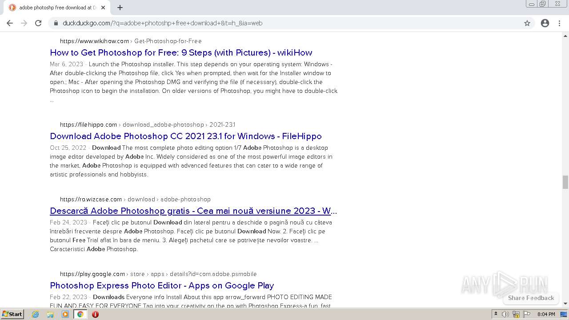The height and width of the screenshot is (320, 569).
Task: Bookmark this page with star icon
Action: point(527,23)
